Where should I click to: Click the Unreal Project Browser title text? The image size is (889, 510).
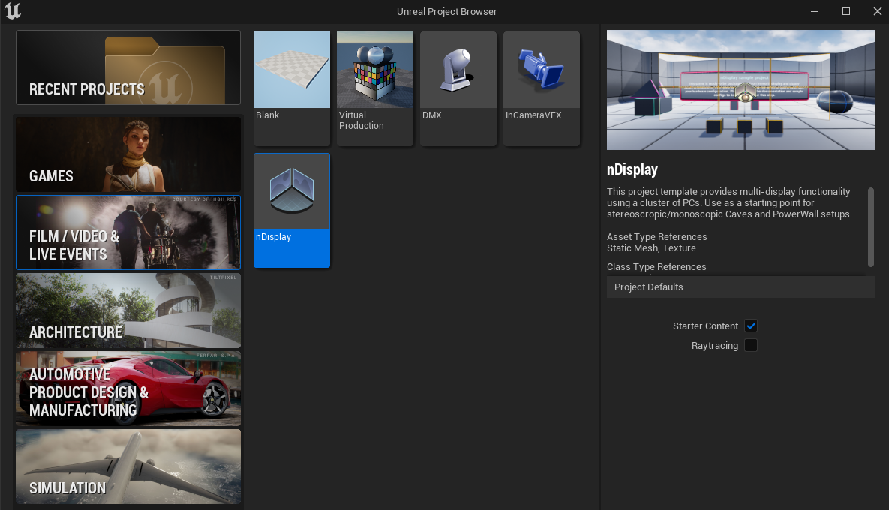[447, 12]
